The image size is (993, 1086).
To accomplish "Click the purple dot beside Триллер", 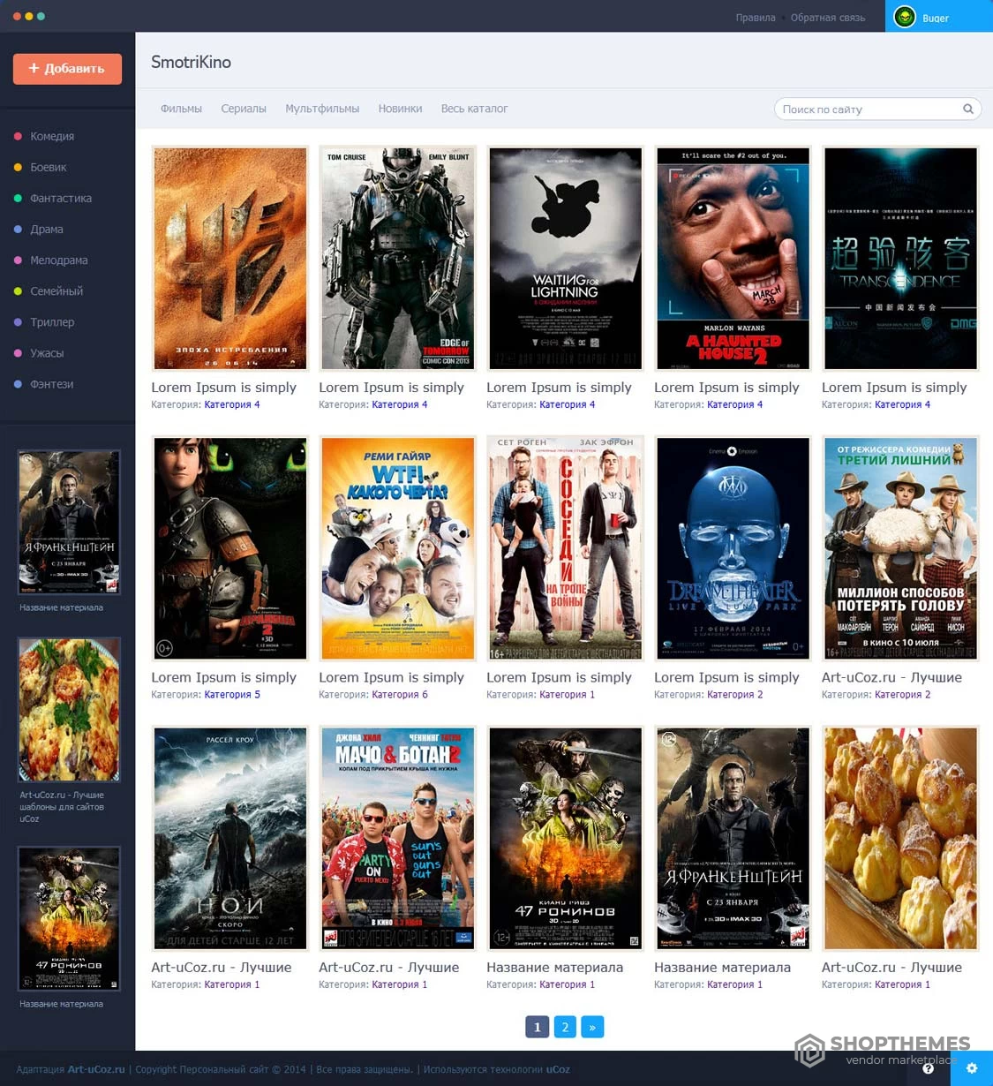I will coord(18,322).
